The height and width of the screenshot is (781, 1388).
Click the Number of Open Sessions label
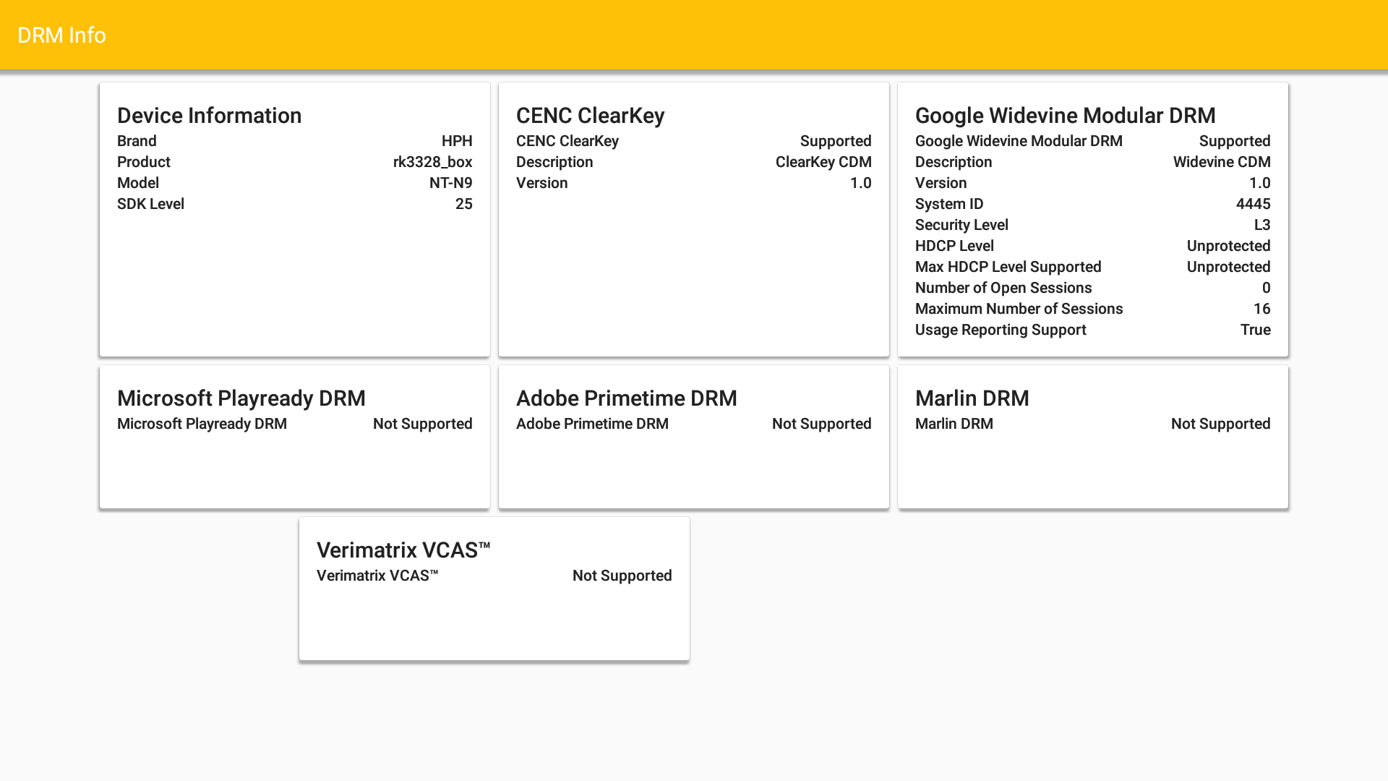click(x=1003, y=288)
